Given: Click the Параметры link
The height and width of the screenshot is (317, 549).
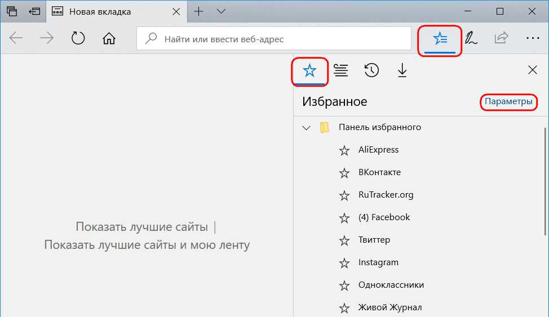Looking at the screenshot, I should coord(508,101).
